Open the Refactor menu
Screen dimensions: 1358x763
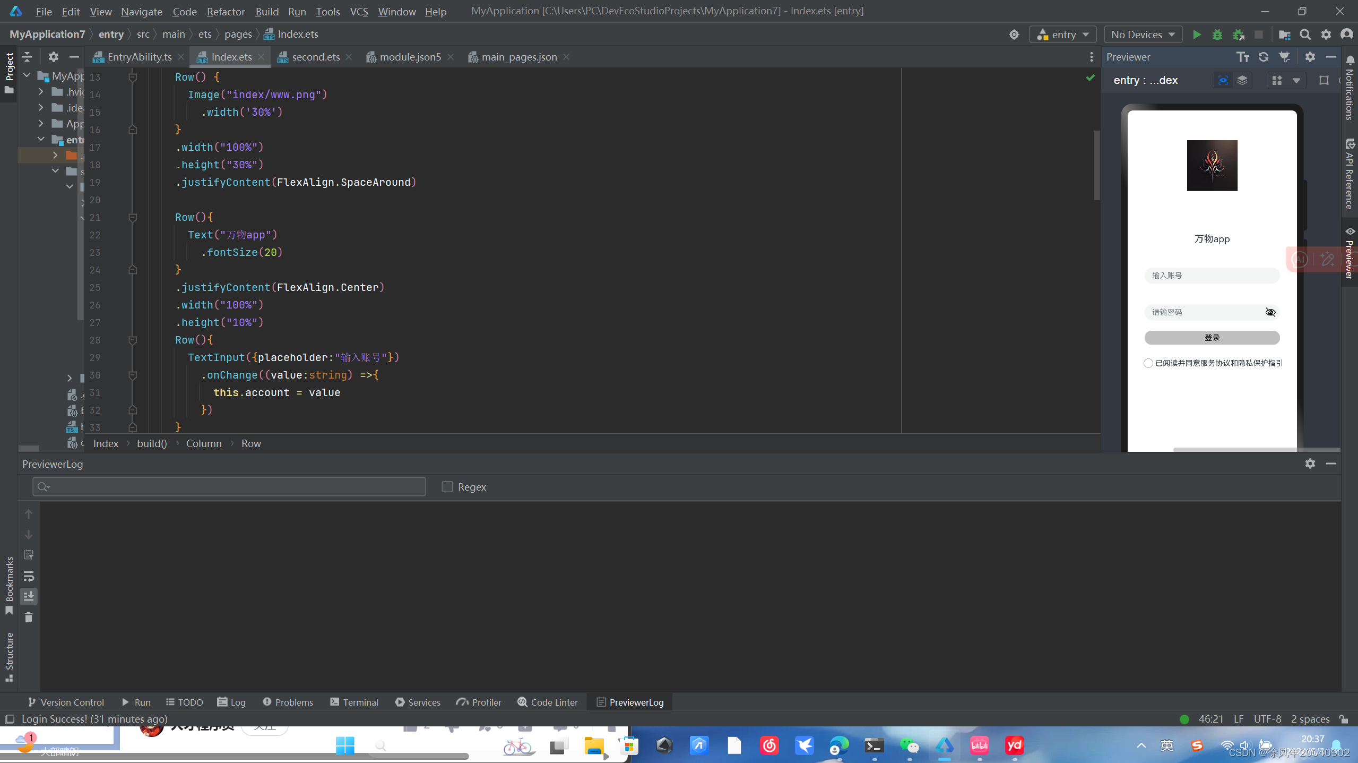[x=226, y=11]
